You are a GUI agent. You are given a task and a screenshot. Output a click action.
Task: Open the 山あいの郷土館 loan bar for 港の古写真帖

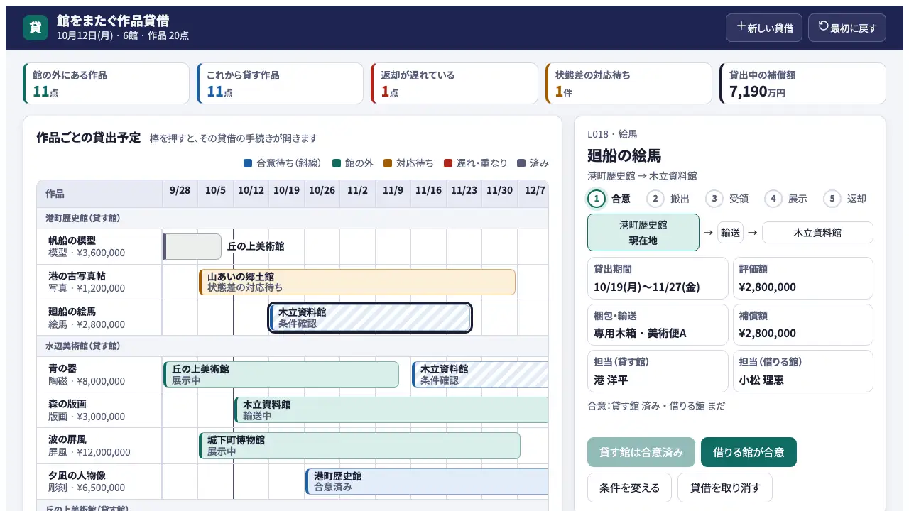pos(357,282)
